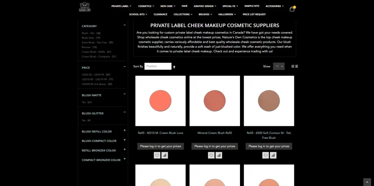The width and height of the screenshot is (374, 186).
Task: Open the Collections menu
Action: [x=183, y=14]
